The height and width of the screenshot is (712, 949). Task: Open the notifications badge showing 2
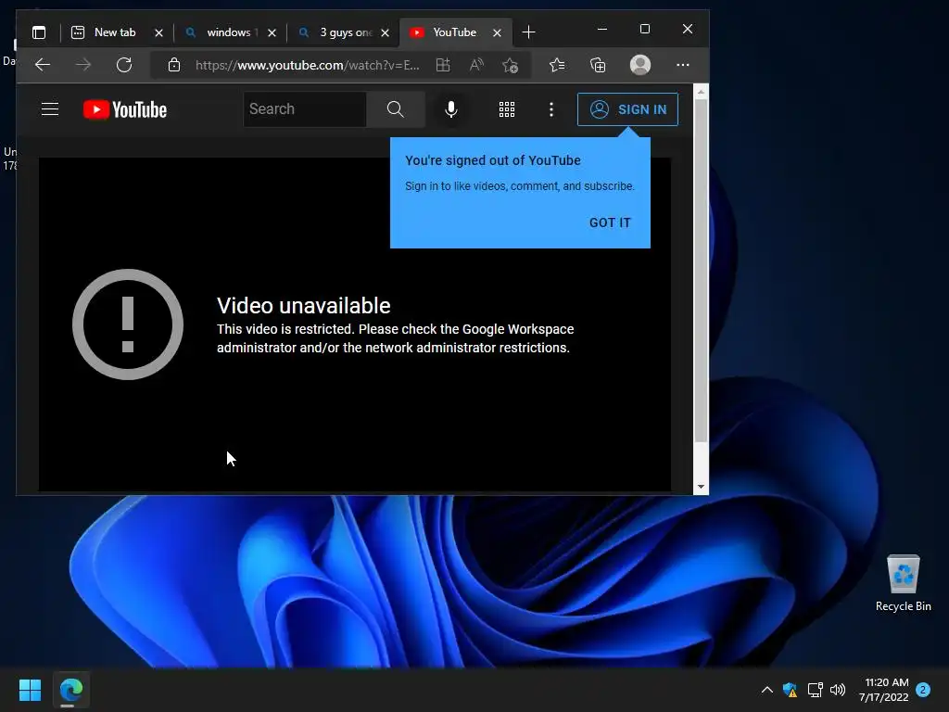point(923,690)
